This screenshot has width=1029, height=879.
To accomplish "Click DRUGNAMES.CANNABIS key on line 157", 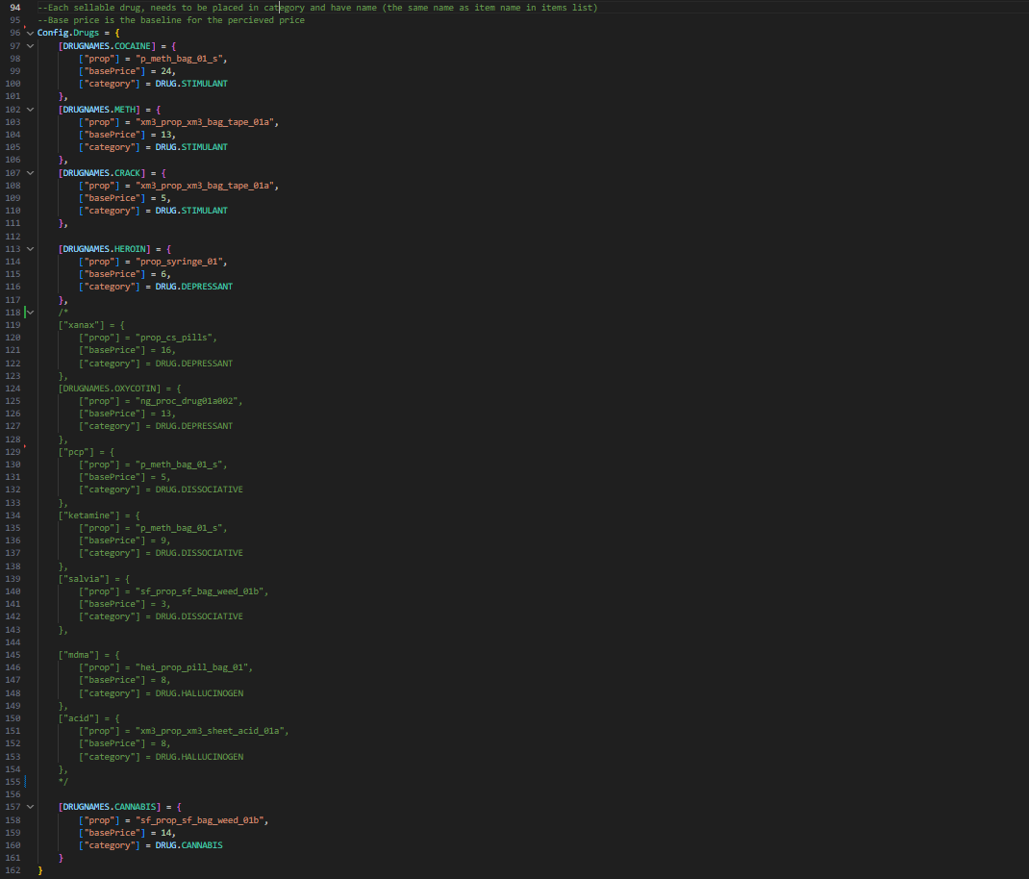I will [x=110, y=807].
